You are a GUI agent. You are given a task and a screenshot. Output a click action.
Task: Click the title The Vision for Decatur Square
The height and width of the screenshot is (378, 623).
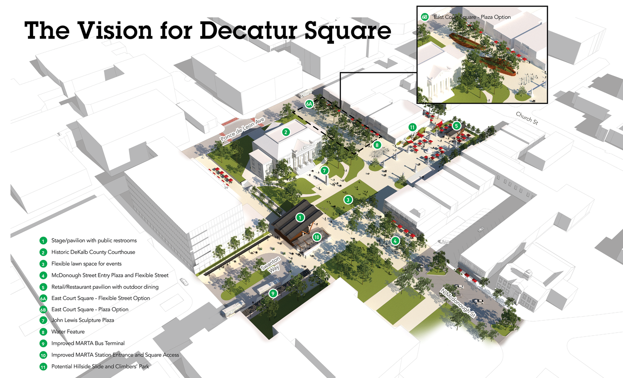coord(207,30)
